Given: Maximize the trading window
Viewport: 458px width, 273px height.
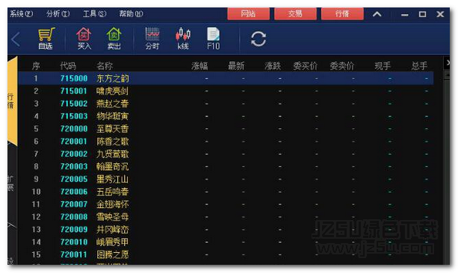Looking at the screenshot, I should [x=422, y=14].
